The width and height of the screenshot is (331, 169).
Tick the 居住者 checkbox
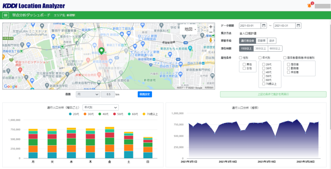point(288,65)
